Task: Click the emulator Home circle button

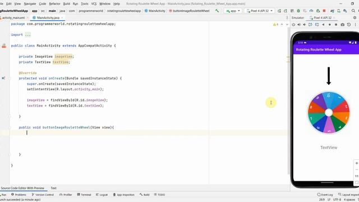Action: pyautogui.click(x=330, y=25)
